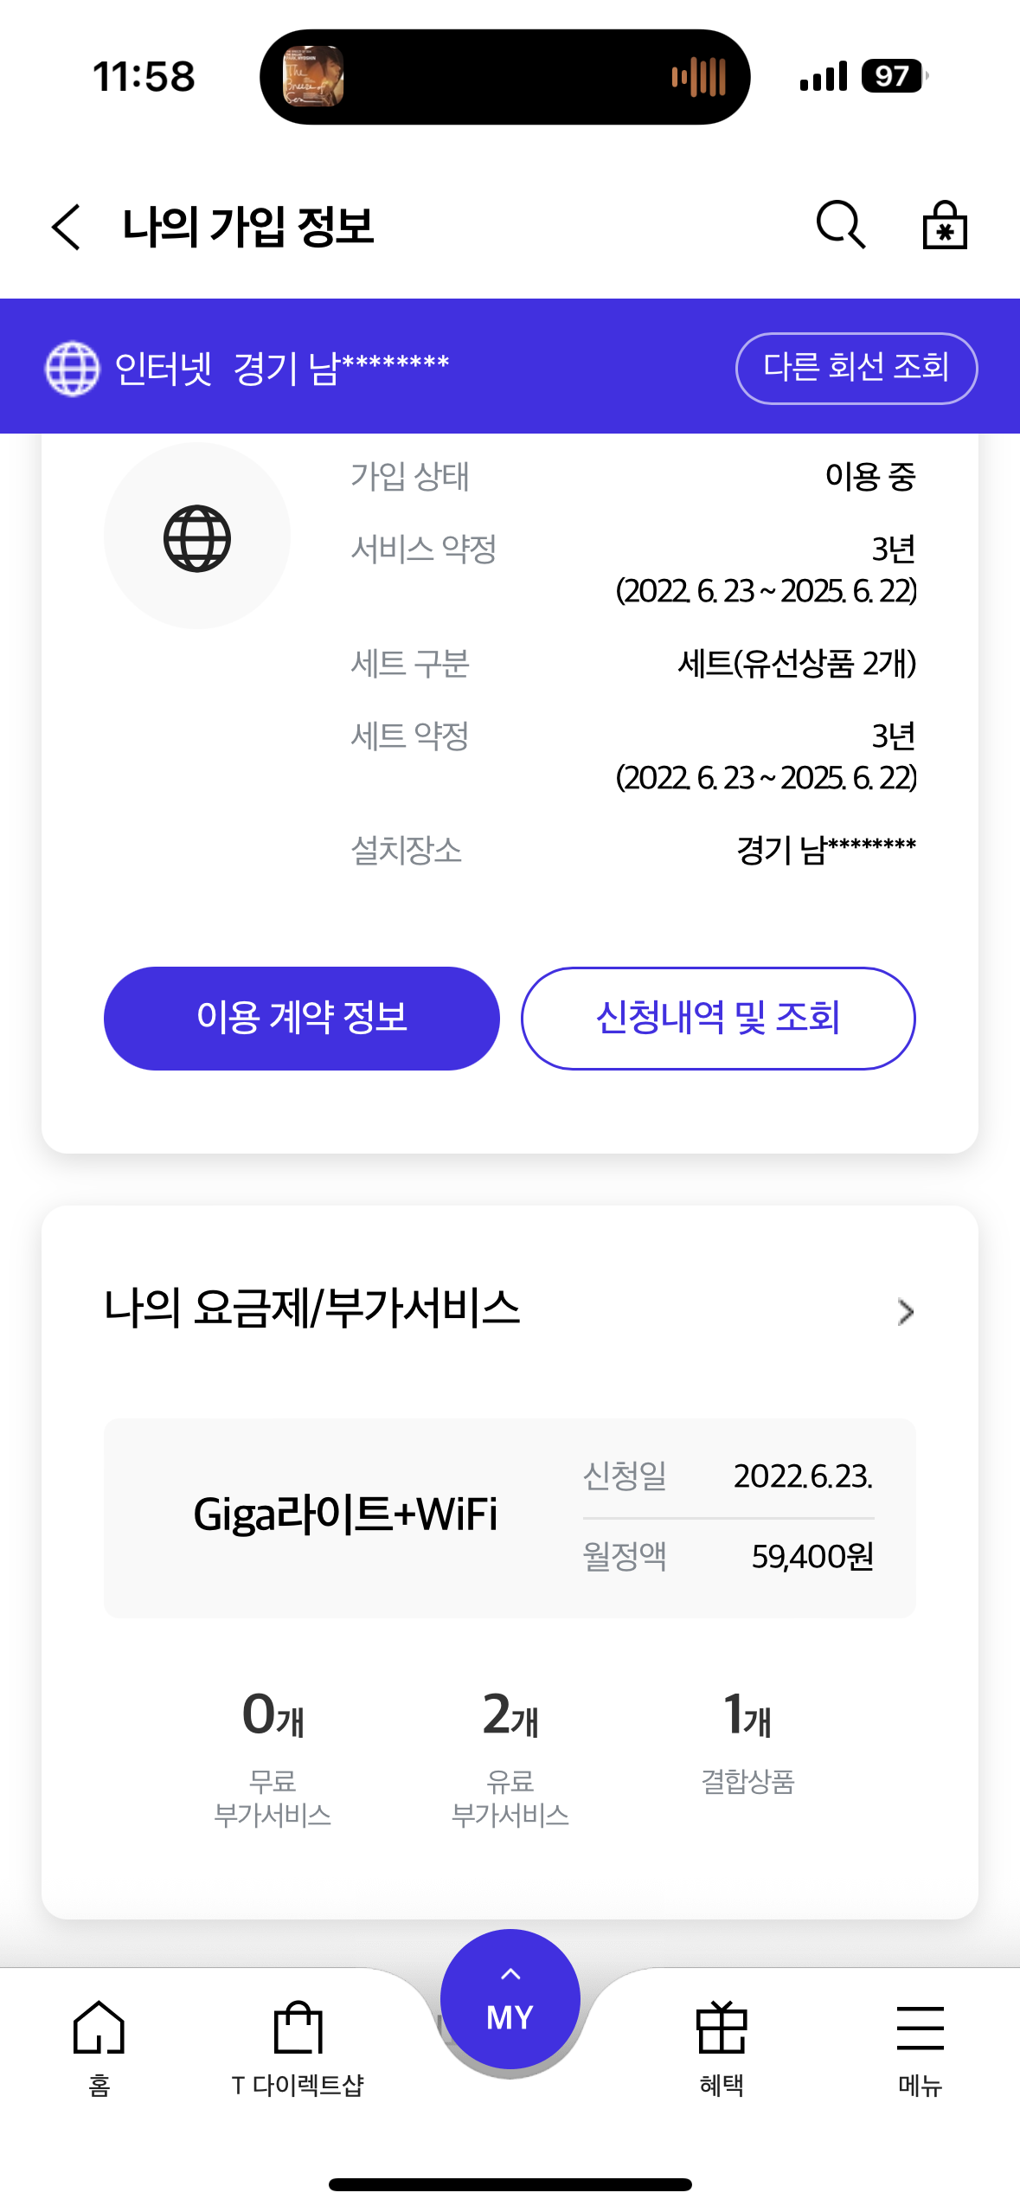Tap the music album thumbnail in Dynamic Island
This screenshot has width=1020, height=2212.
(313, 76)
